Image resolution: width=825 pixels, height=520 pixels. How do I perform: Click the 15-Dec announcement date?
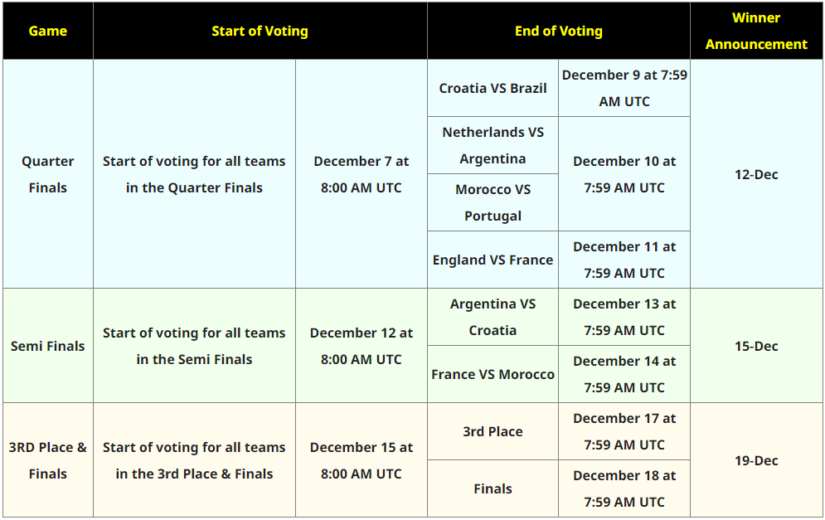pyautogui.click(x=756, y=346)
